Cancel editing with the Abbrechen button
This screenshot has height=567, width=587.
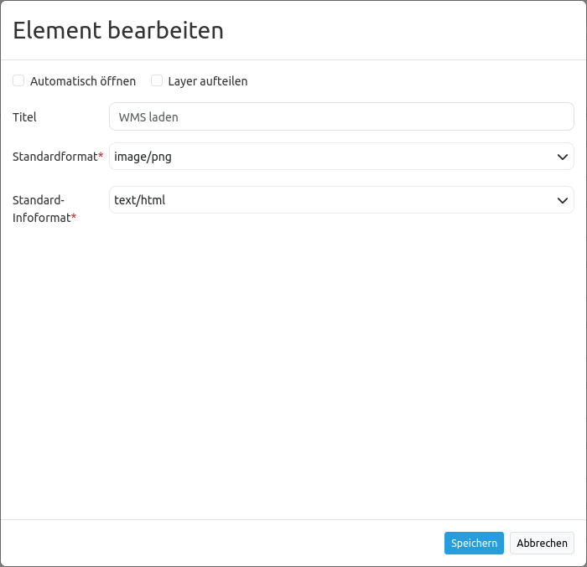click(542, 544)
